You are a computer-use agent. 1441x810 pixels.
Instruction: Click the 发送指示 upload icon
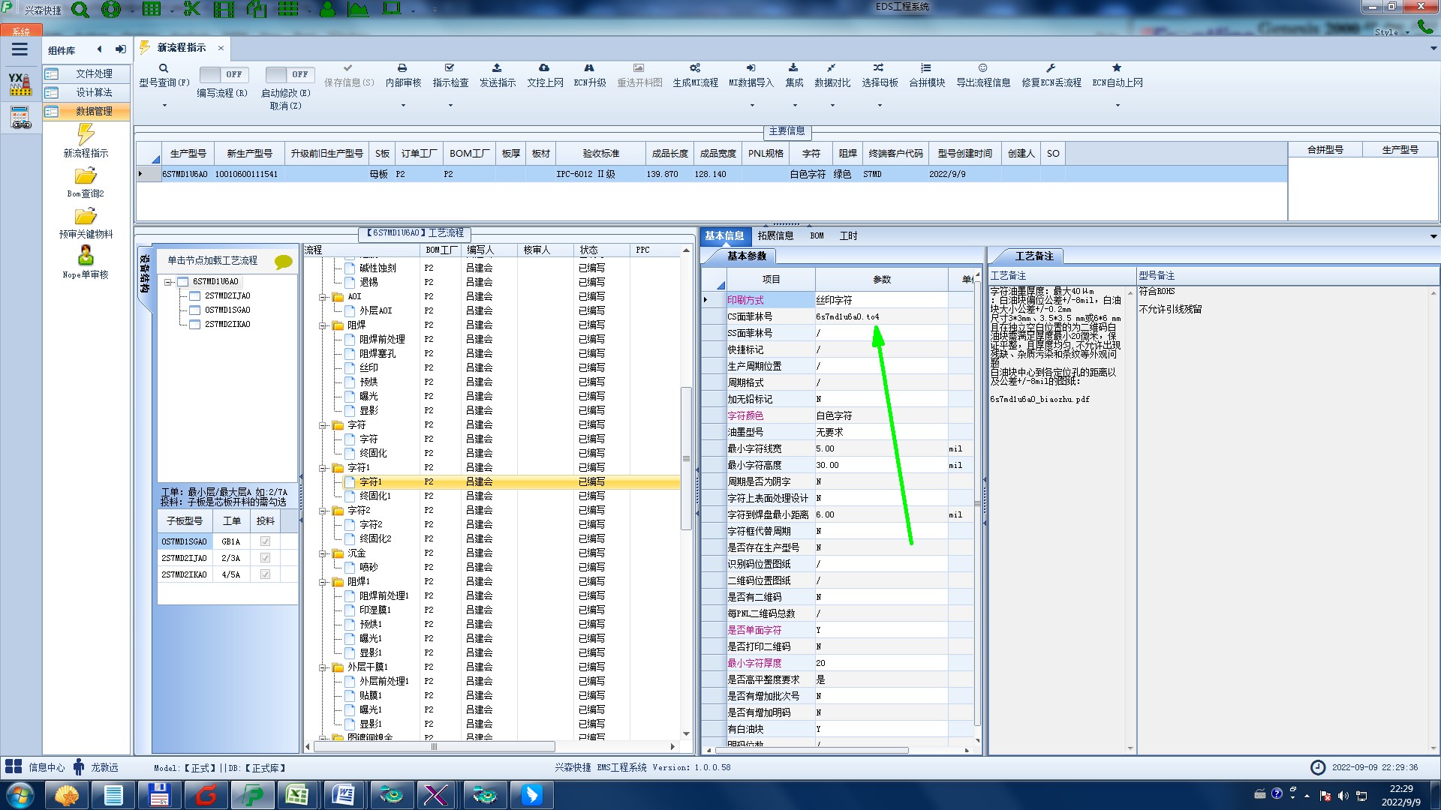coord(497,68)
